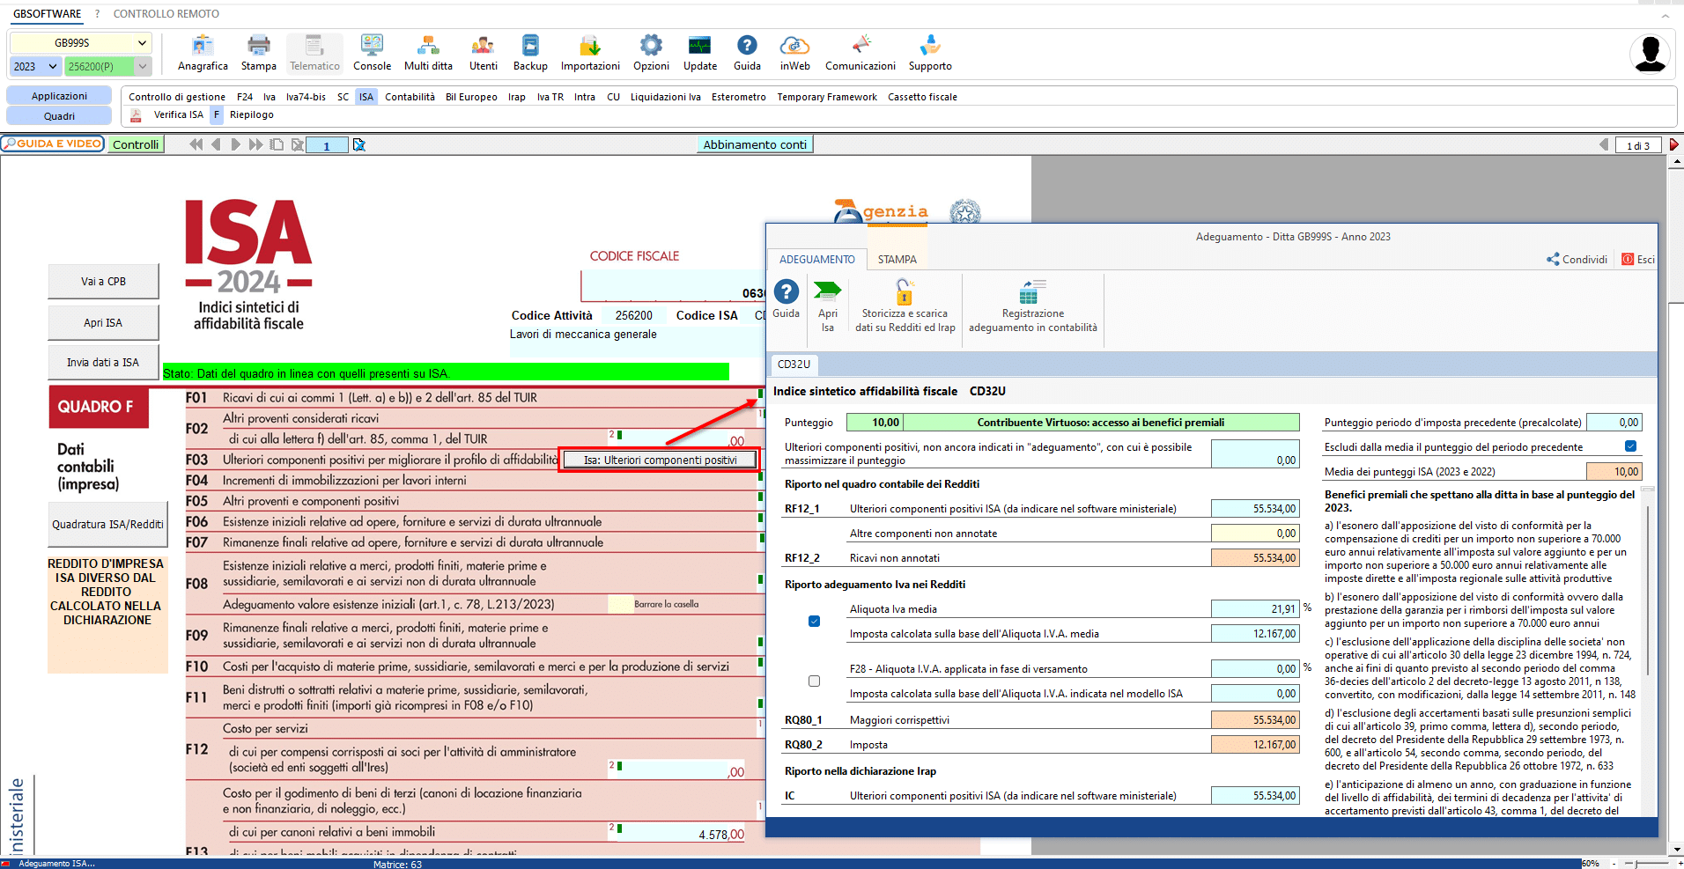Viewport: 1684px width, 869px height.
Task: Click the blue X icon next to the page field
Action: tap(359, 144)
